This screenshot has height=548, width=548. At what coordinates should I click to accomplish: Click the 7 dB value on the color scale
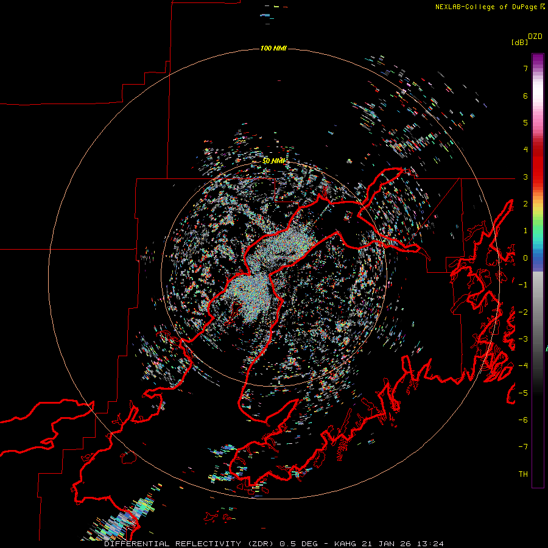[x=525, y=68]
